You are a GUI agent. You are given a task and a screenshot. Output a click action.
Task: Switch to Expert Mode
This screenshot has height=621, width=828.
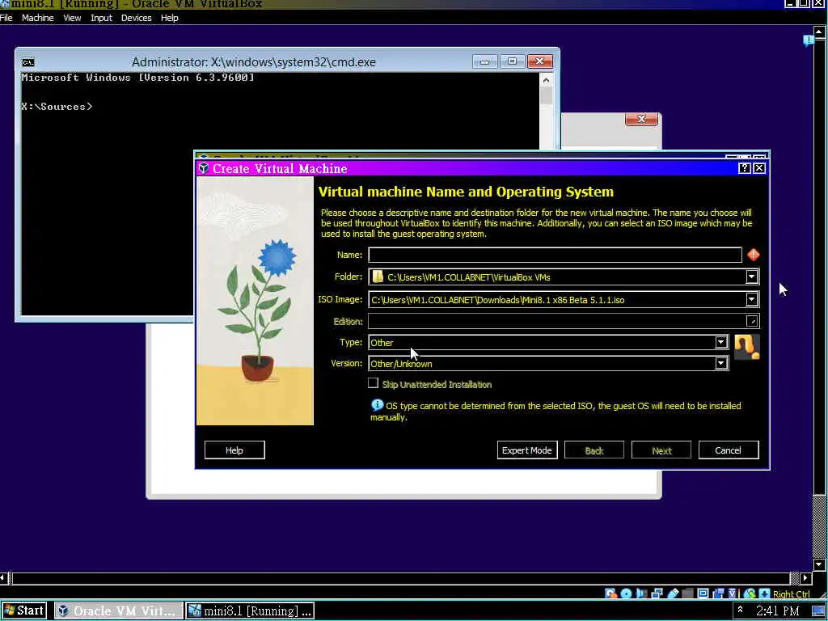coord(527,450)
